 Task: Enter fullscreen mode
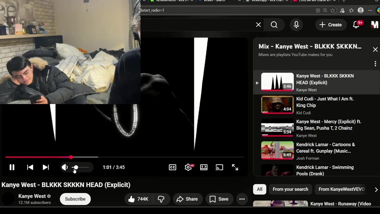click(x=235, y=167)
